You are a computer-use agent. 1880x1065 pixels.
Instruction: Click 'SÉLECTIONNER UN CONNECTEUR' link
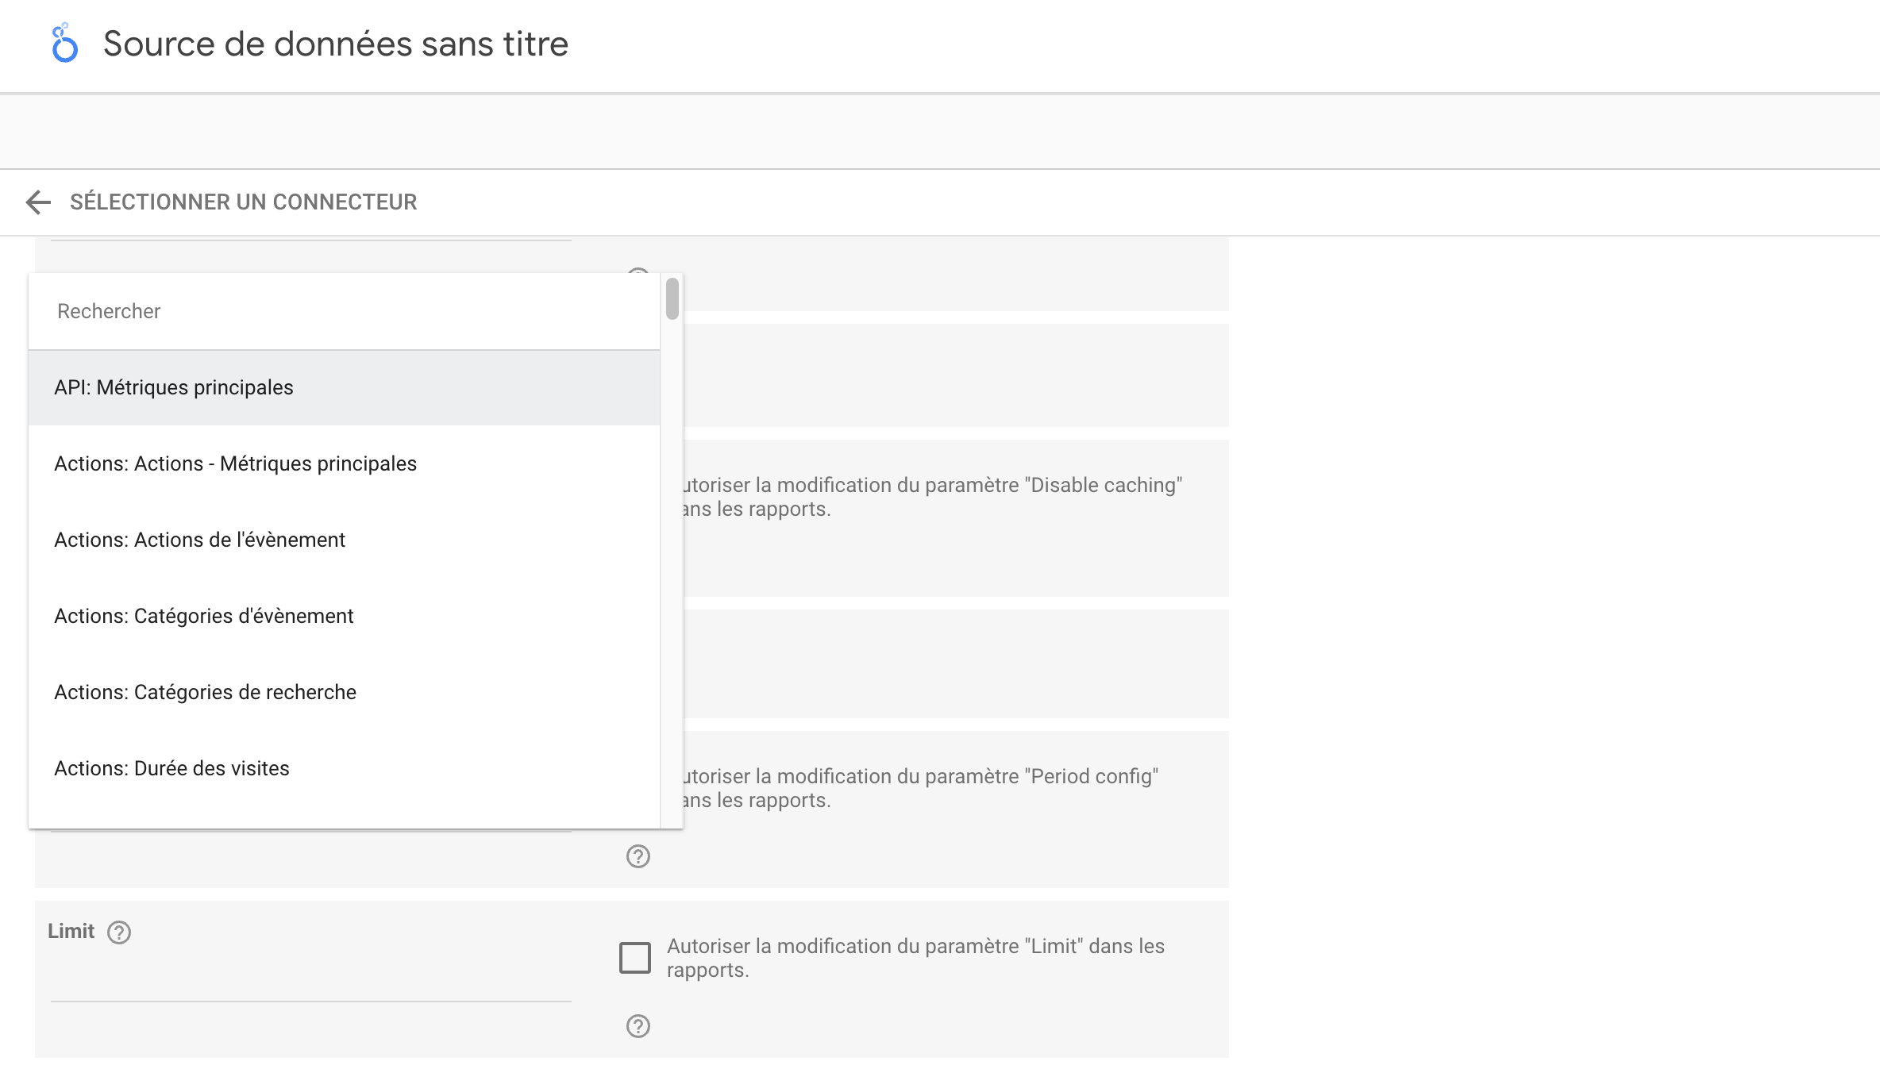pyautogui.click(x=243, y=202)
